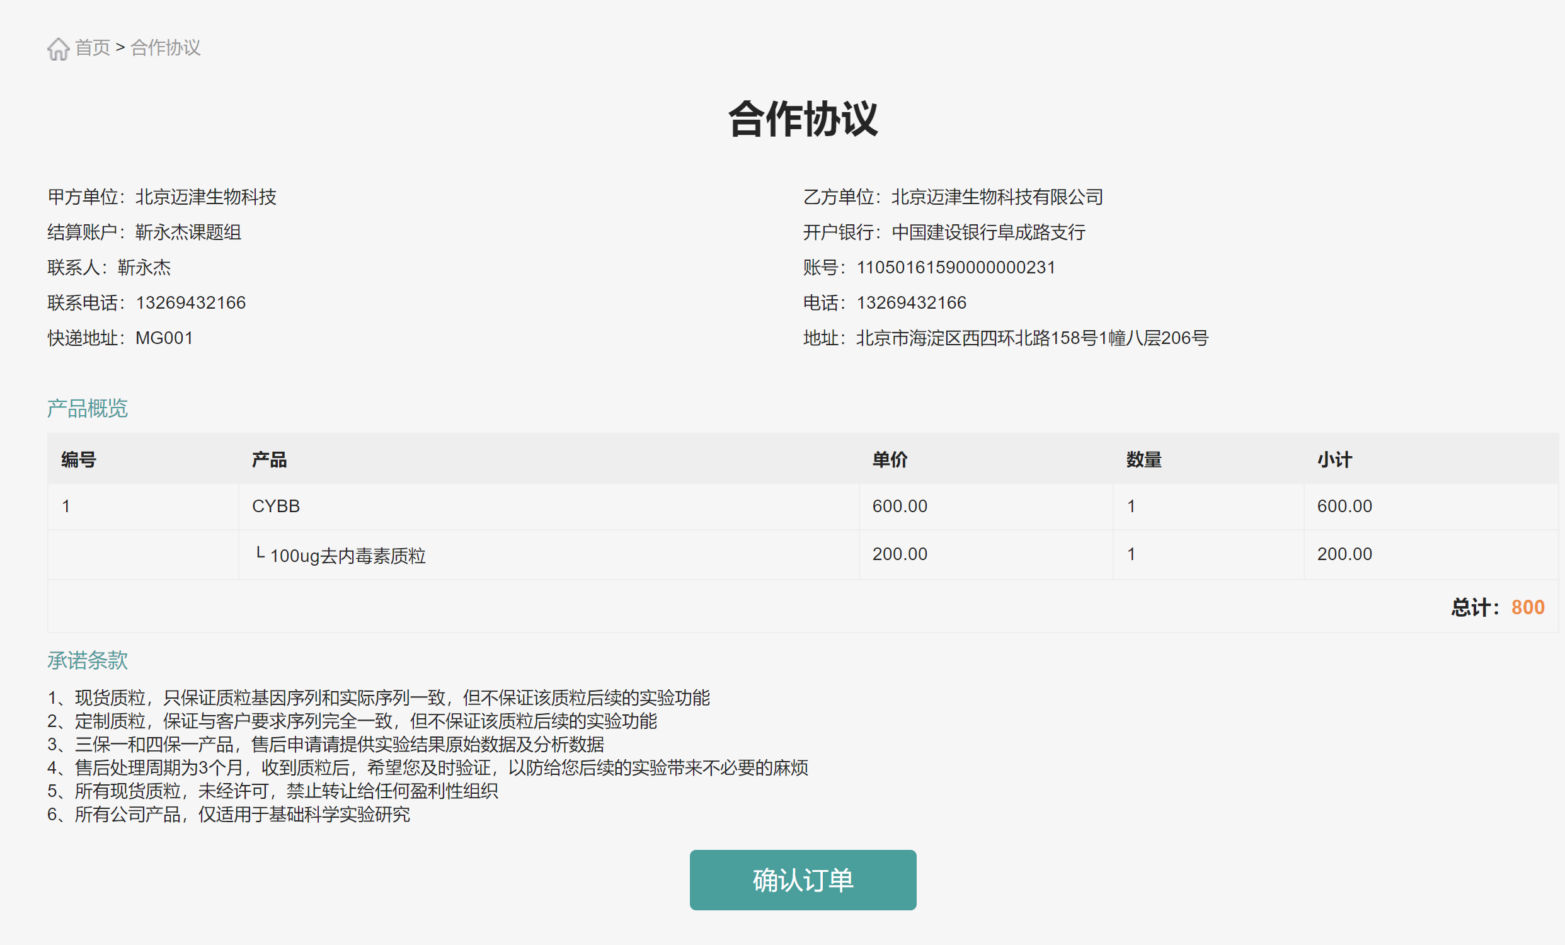Click the 合作协议 page title
The image size is (1565, 945).
802,119
